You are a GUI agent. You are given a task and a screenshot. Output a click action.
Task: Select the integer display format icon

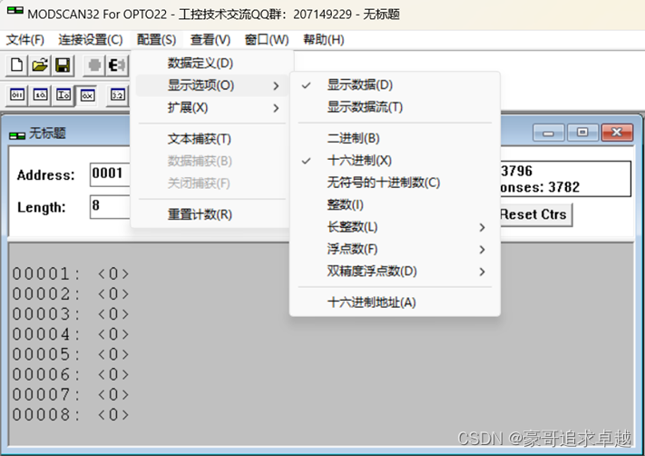coord(63,95)
